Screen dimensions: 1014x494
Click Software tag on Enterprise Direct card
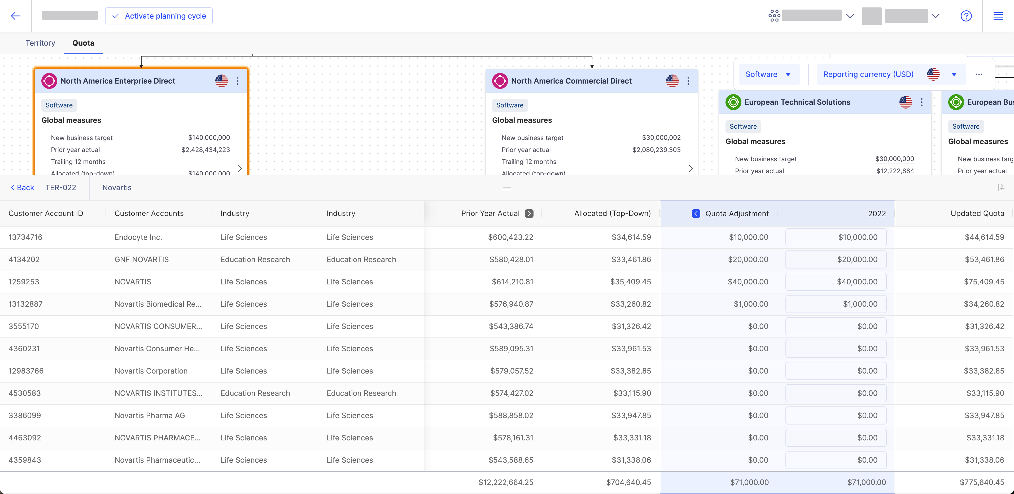coord(59,105)
